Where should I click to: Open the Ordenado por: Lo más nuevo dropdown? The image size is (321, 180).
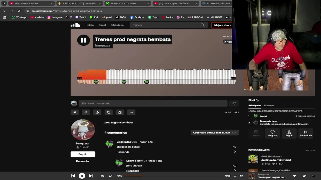click(x=215, y=133)
